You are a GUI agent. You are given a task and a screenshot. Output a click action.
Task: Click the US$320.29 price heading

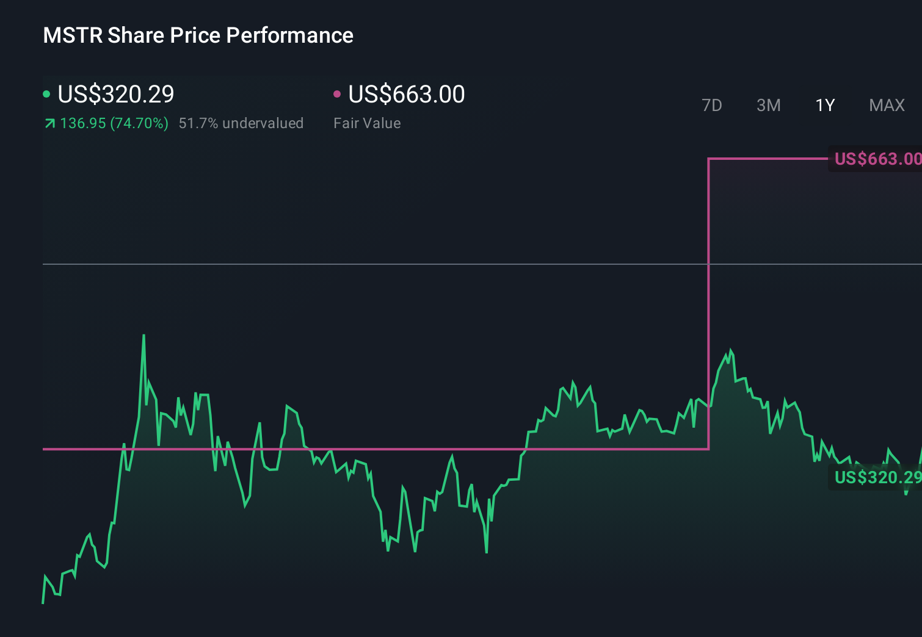click(x=116, y=94)
